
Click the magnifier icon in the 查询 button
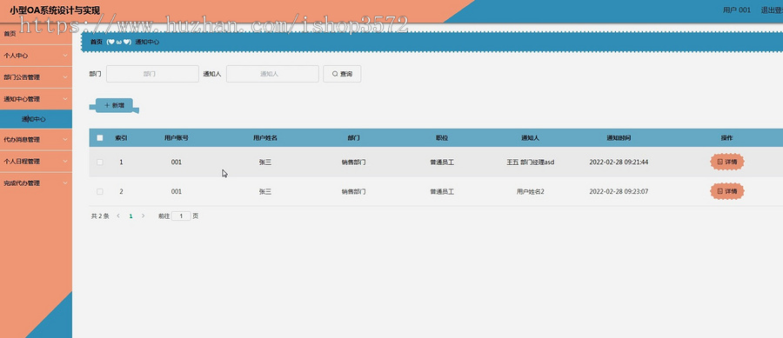pyautogui.click(x=335, y=74)
